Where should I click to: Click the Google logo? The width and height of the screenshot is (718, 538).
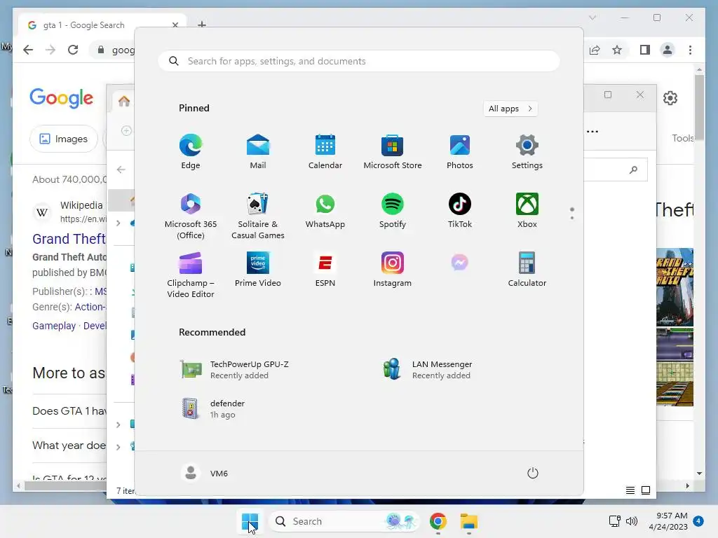coord(62,98)
